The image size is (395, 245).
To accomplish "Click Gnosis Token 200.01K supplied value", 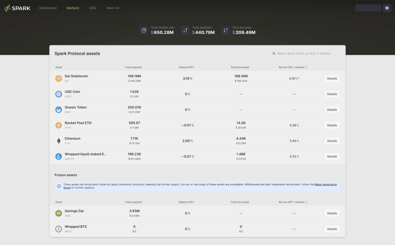I will 134,107.
